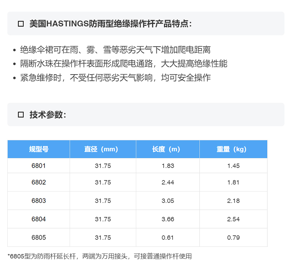
Task: Click the heading 美国HASTINGS防雨型绝缘操作杆产品特点
Action: [x=111, y=24]
